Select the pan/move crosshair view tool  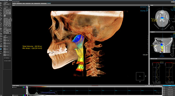click(x=5, y=11)
